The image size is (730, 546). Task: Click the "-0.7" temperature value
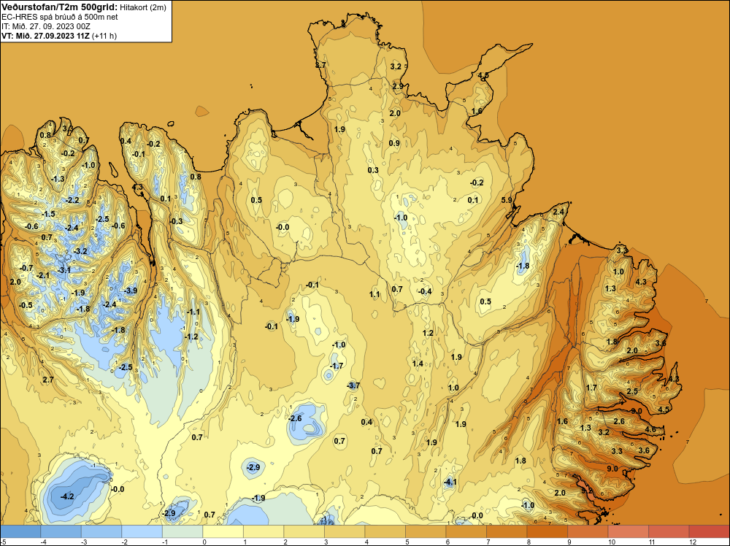click(26, 268)
